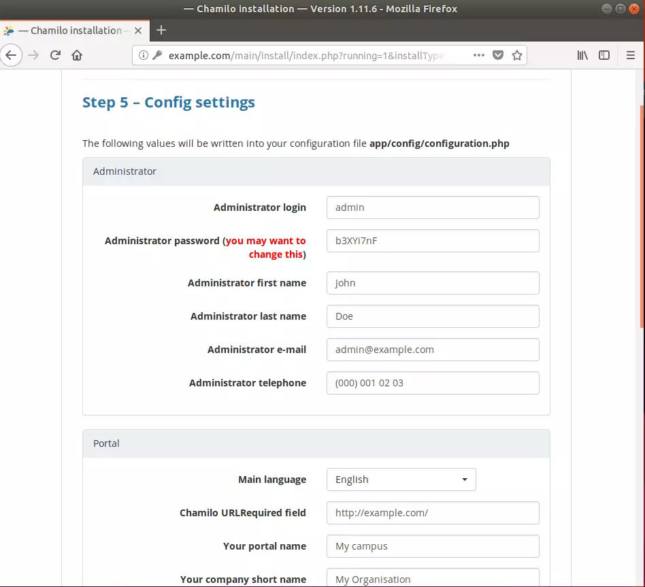Go back to the previous page
Image resolution: width=645 pixels, height=587 pixels.
(x=11, y=55)
